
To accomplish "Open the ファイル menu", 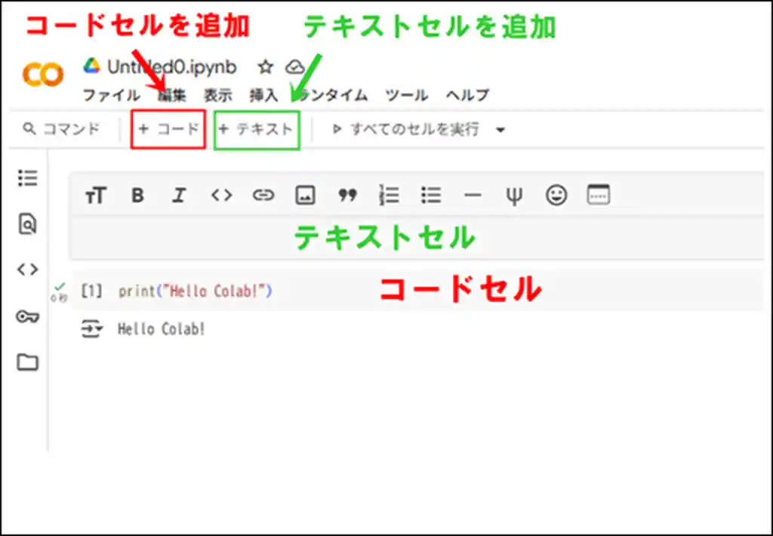I will (x=111, y=94).
